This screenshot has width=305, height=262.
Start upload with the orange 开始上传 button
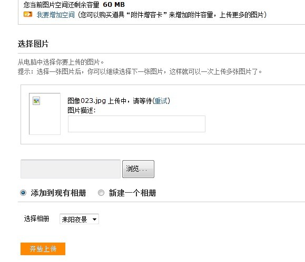point(43,249)
